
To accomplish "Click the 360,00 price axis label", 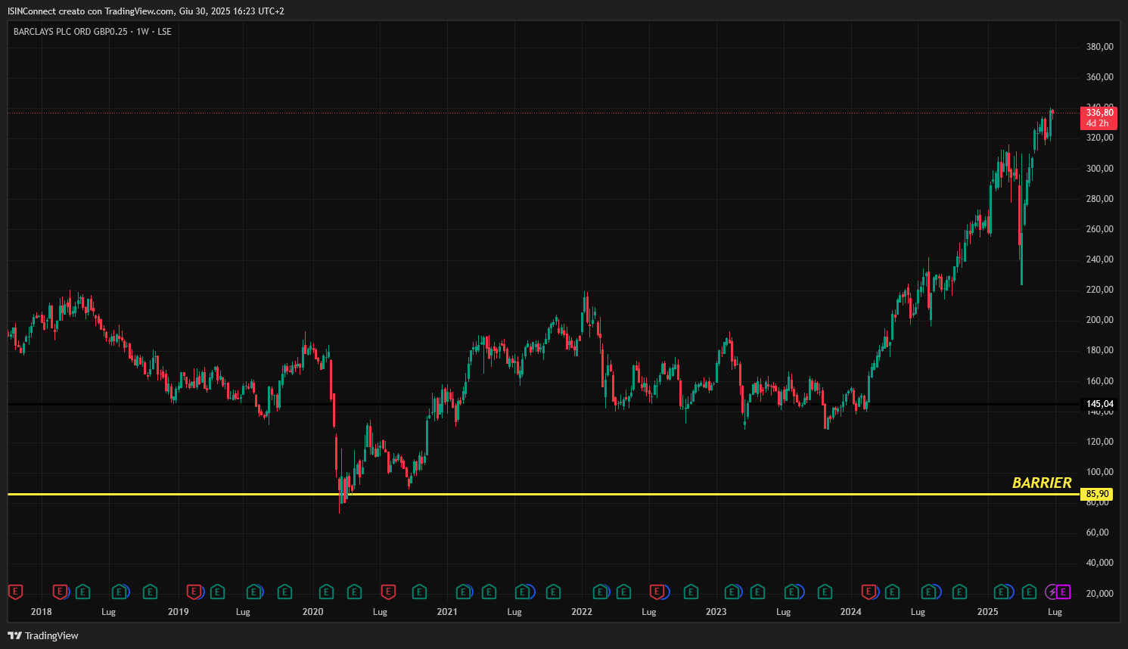I will click(x=1099, y=77).
